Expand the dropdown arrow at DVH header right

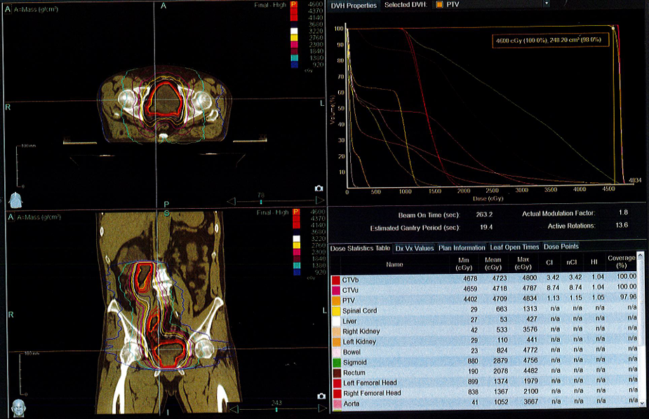pos(547,4)
